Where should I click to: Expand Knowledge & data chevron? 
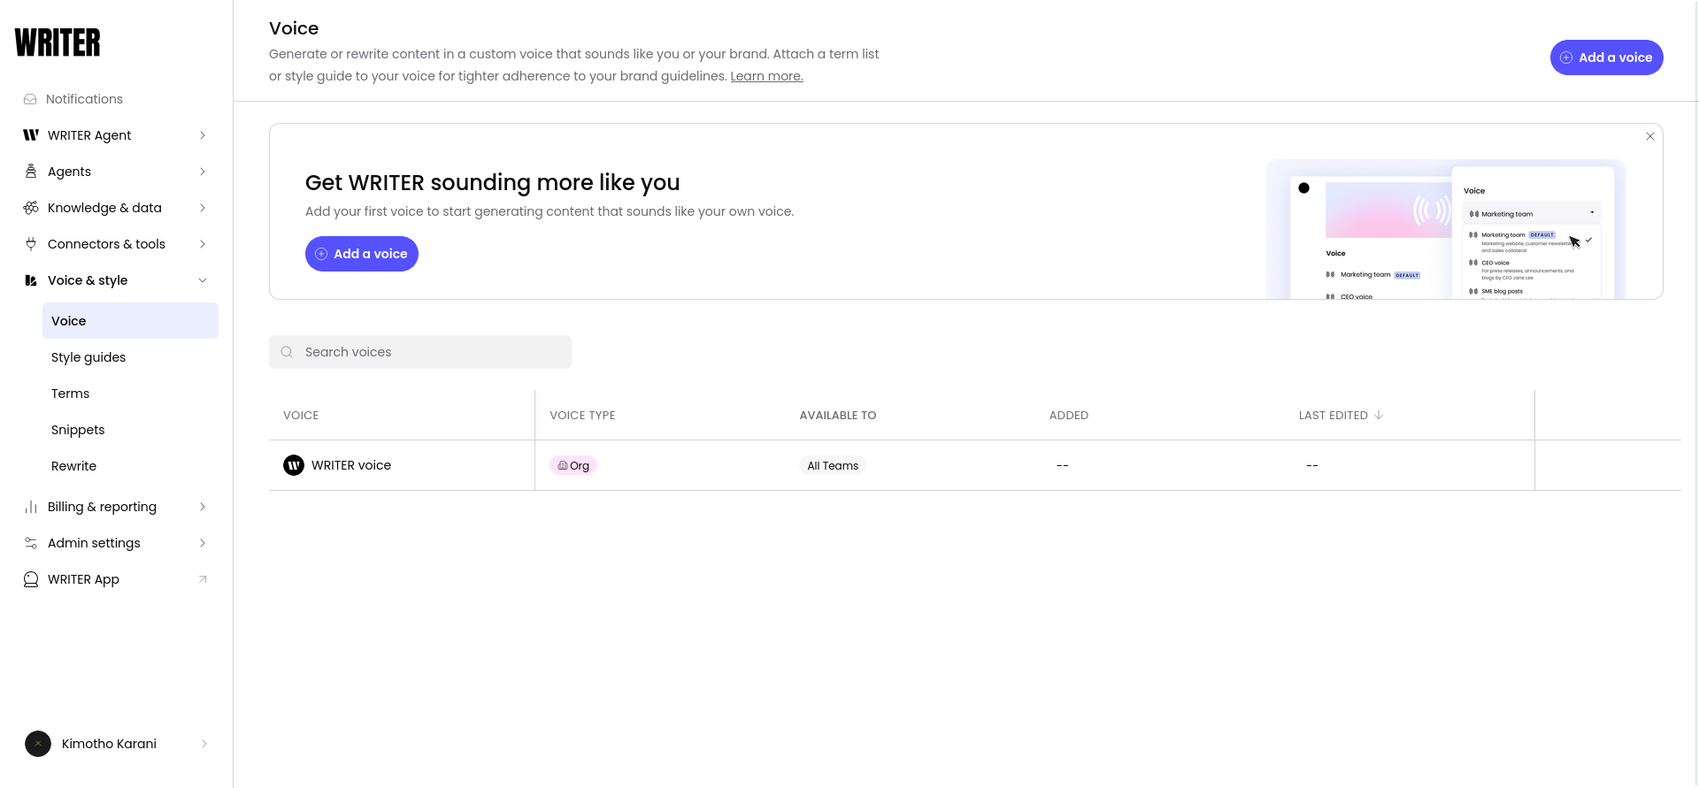tap(203, 208)
